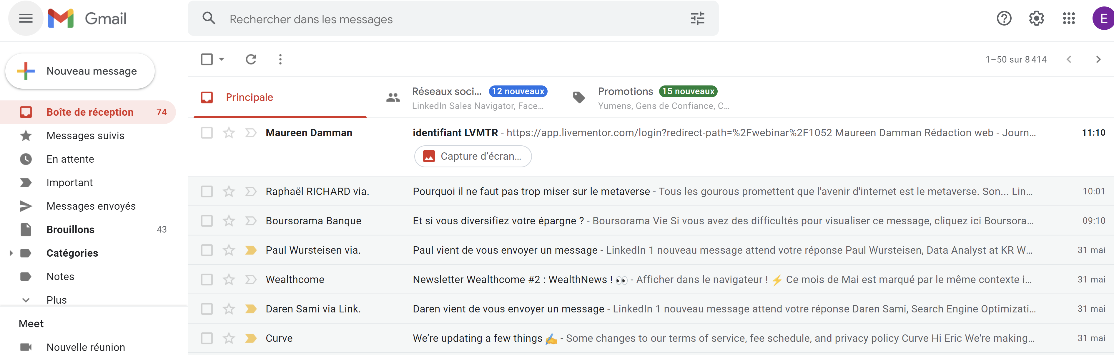
Task: Open the Google apps grid icon
Action: click(1069, 18)
